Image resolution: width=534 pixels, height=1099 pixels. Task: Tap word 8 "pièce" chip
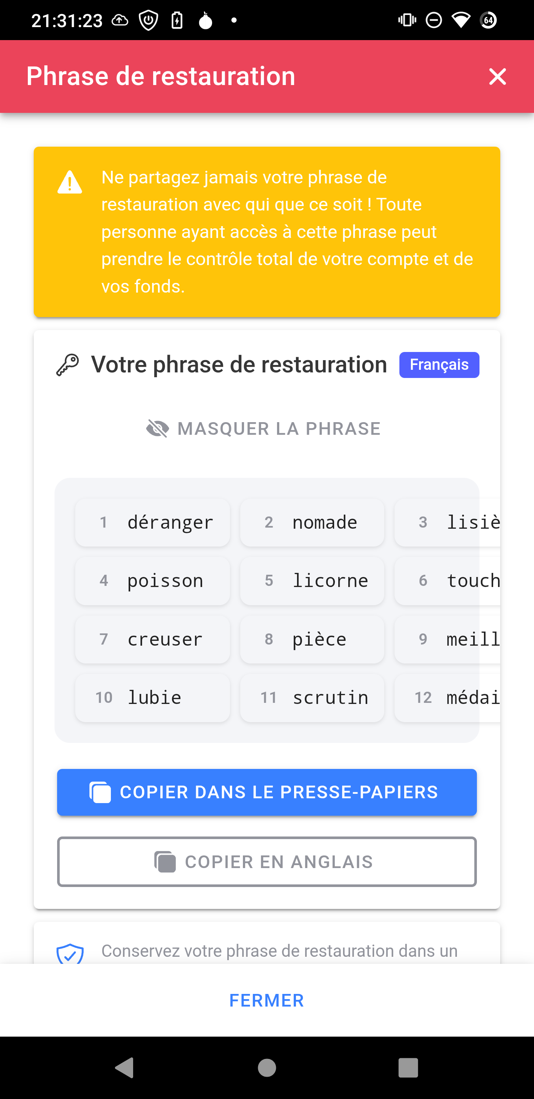pos(312,639)
